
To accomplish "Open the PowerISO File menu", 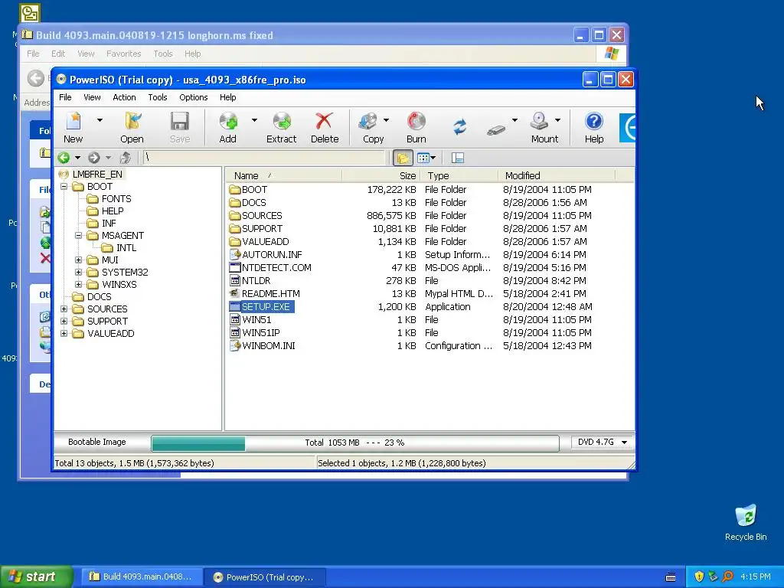I will (x=66, y=97).
